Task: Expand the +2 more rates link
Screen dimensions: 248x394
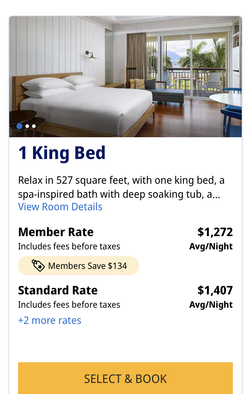Action: 50,320
